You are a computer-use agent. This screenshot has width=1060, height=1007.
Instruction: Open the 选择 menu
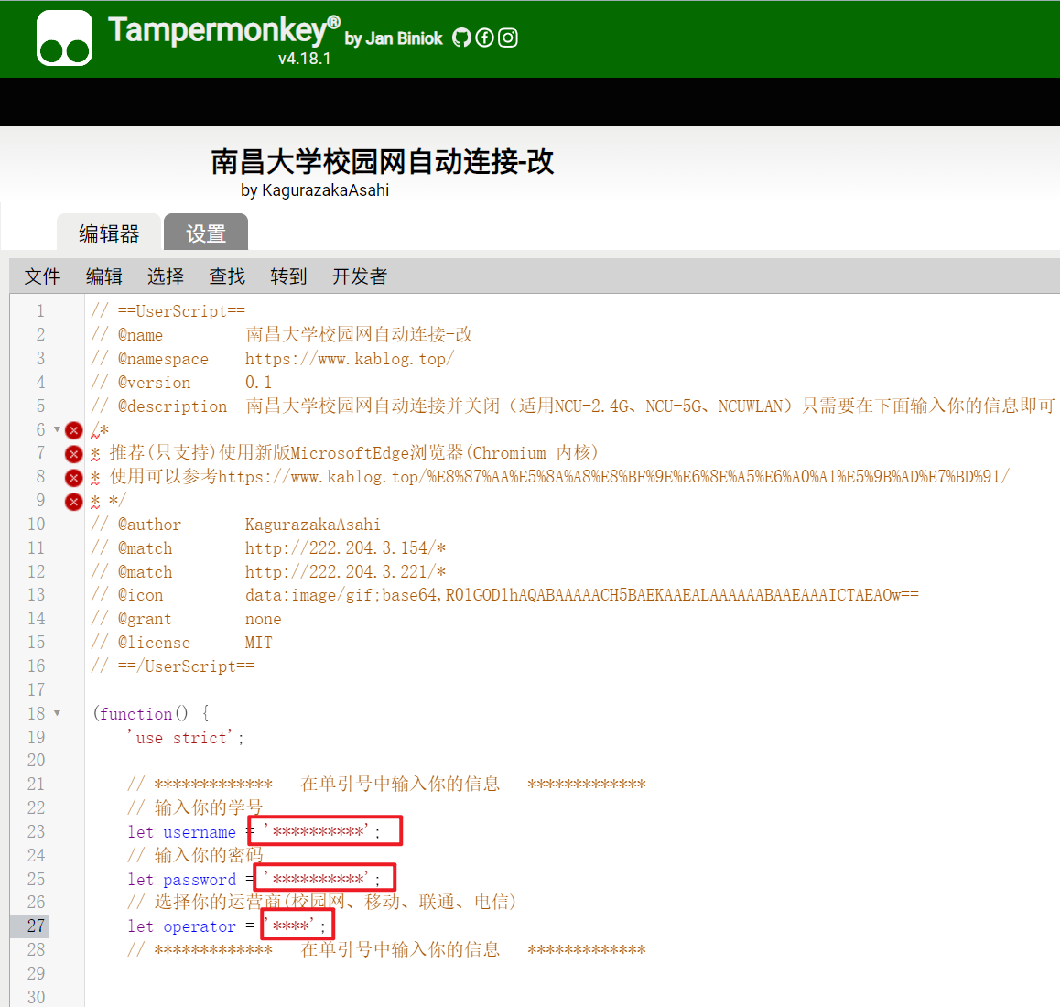[x=166, y=276]
